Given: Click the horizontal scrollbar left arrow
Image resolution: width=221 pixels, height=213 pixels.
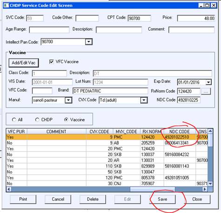Looking at the screenshot, I should [x=9, y=189].
